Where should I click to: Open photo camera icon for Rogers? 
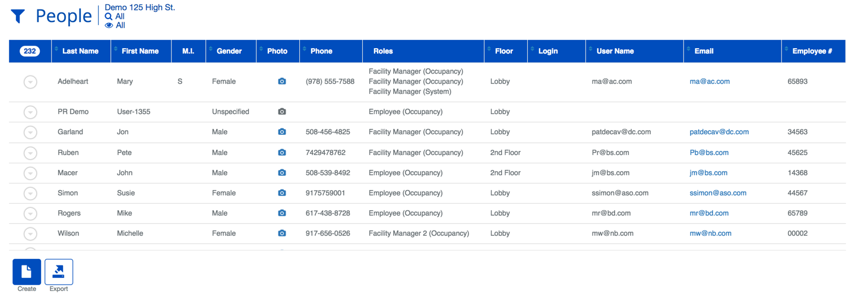coord(282,213)
